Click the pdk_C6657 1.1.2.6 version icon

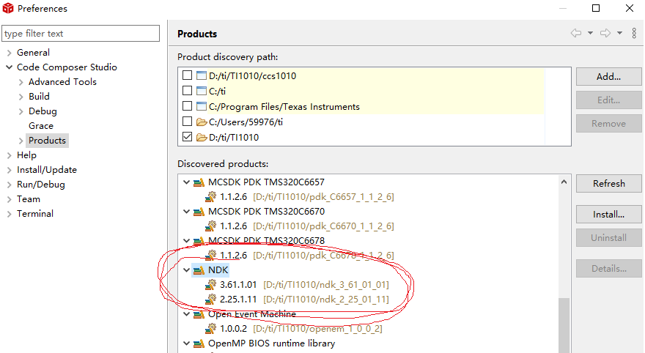(x=210, y=197)
